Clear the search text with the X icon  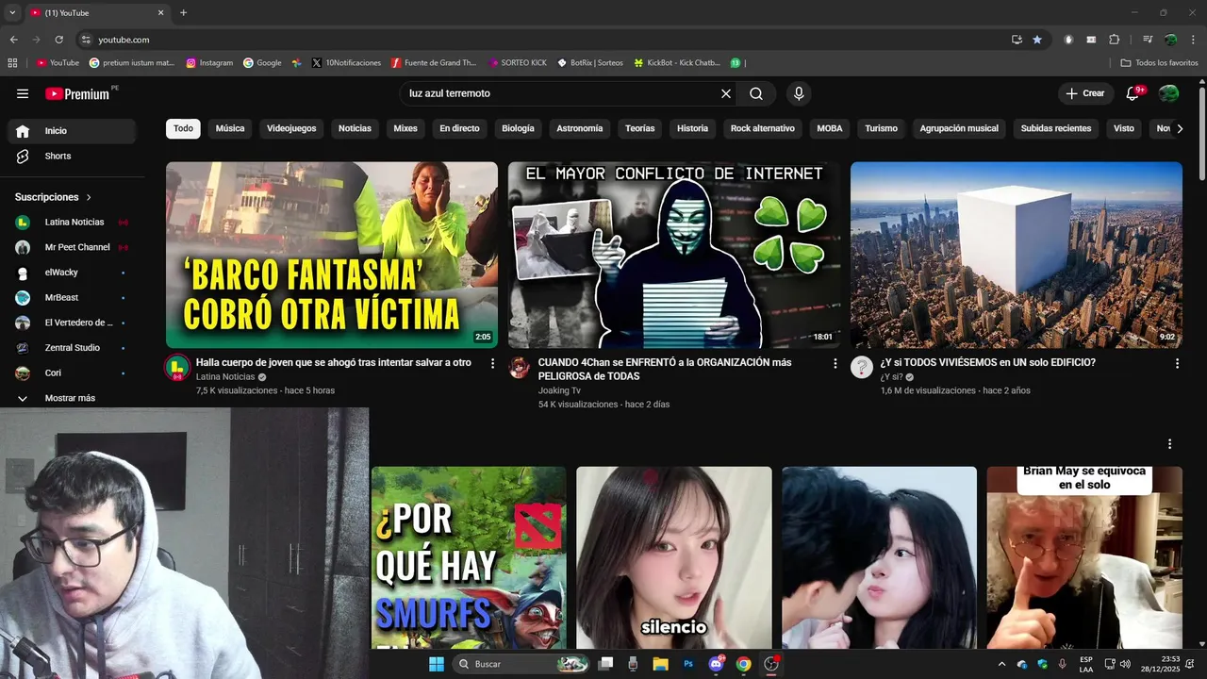click(726, 93)
